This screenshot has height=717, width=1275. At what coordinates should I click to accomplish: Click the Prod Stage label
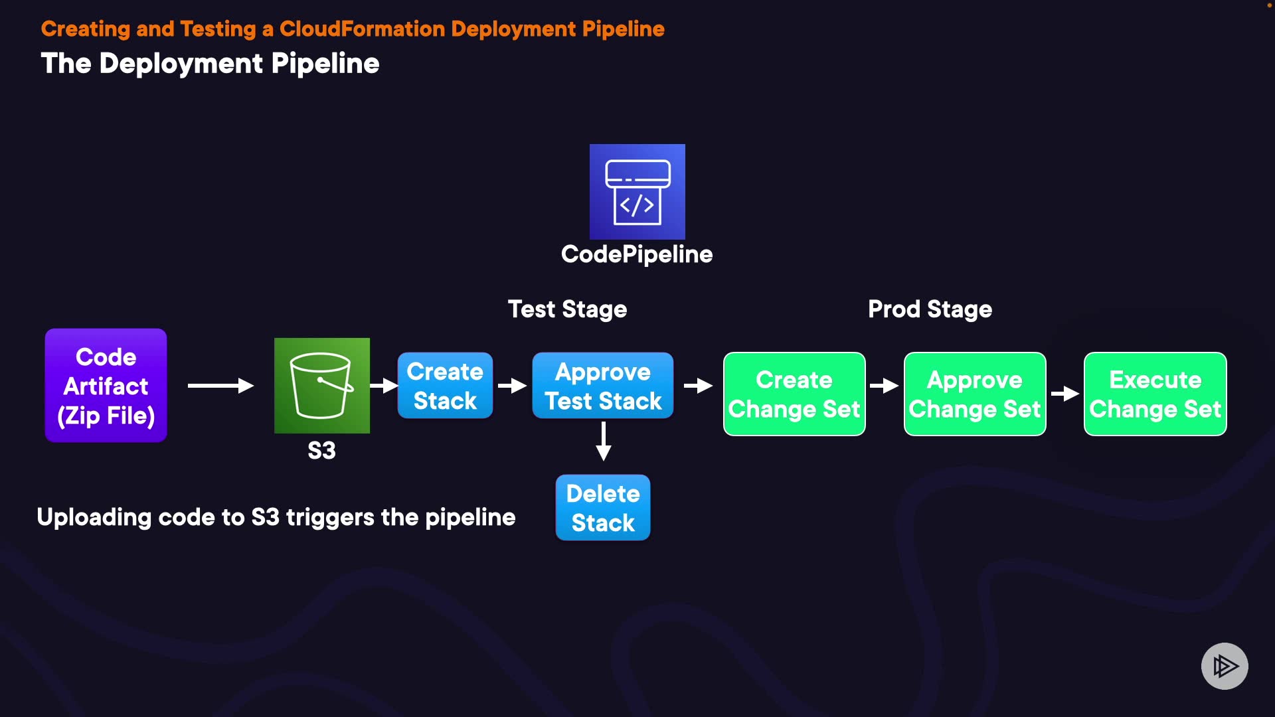(930, 309)
